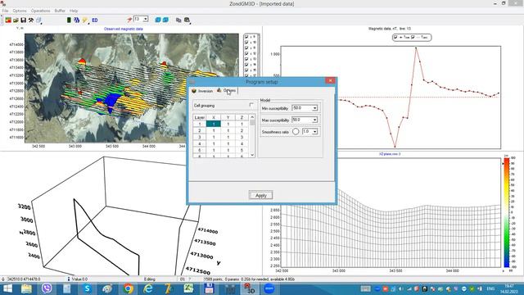Toggle first checkbox in magnetic graph legend
The image size is (524, 295).
click(395, 38)
